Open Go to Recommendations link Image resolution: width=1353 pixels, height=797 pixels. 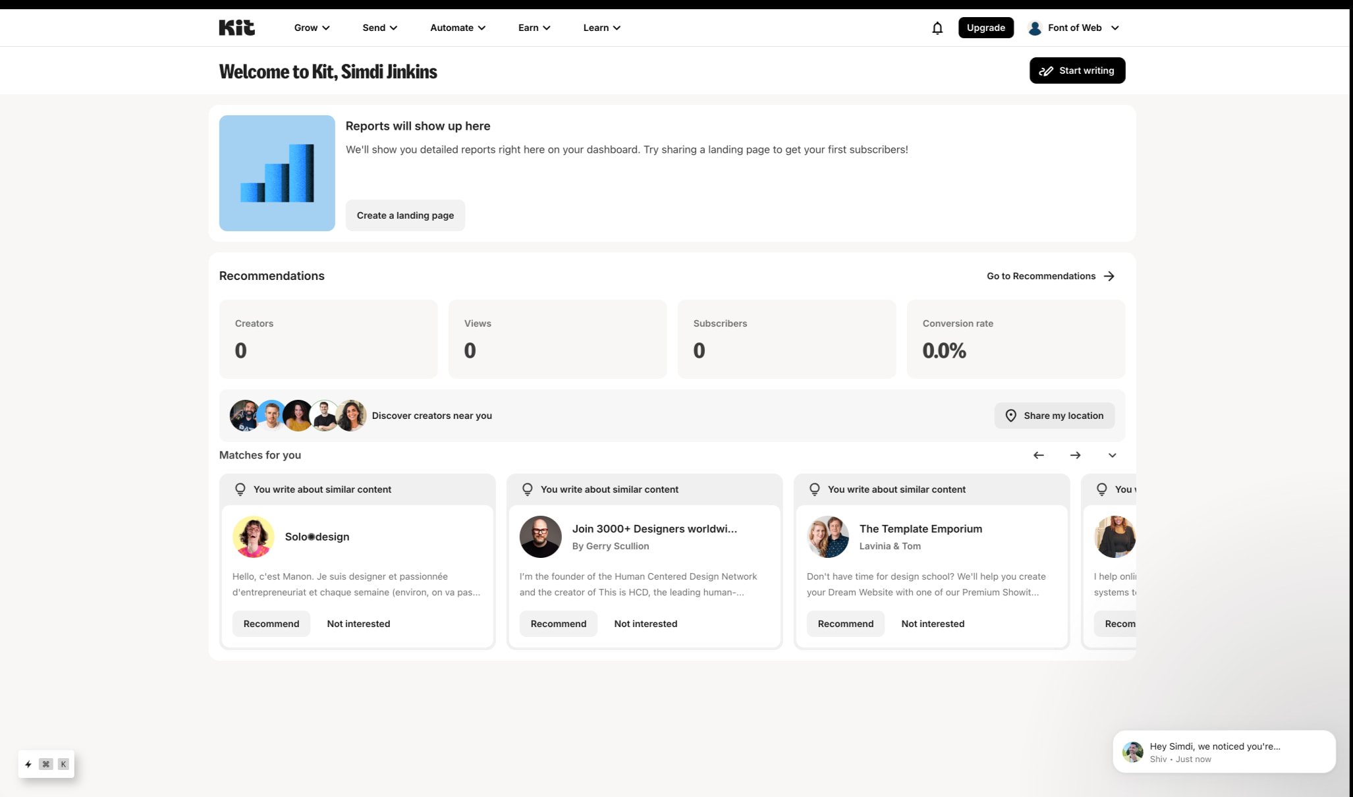(1051, 276)
